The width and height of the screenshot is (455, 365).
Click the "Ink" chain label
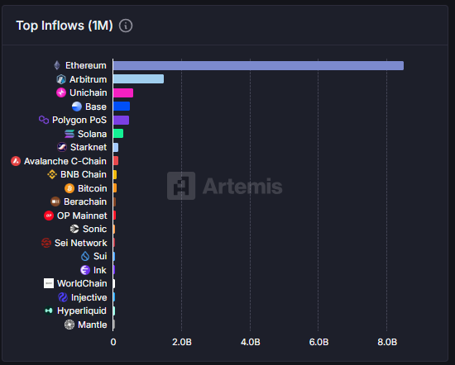(100, 270)
